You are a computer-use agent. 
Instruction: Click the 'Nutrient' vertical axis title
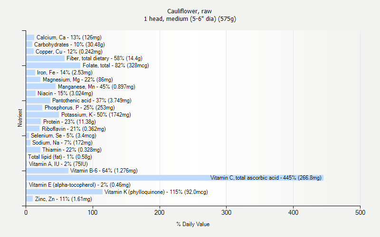20,118
